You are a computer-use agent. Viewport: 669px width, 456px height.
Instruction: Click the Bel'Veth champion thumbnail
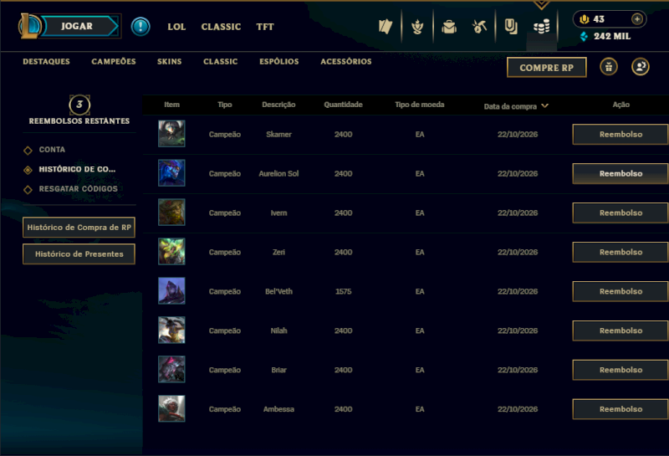point(171,291)
